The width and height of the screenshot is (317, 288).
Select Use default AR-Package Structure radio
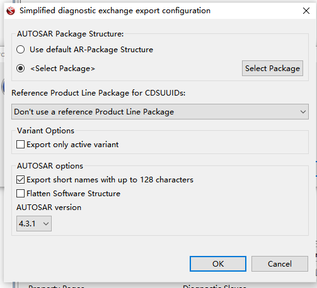[x=21, y=50]
